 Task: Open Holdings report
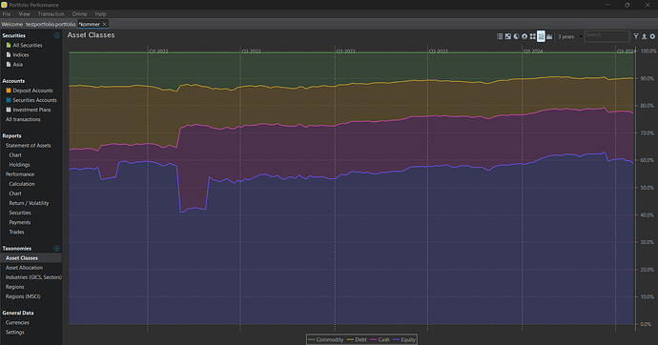point(19,165)
